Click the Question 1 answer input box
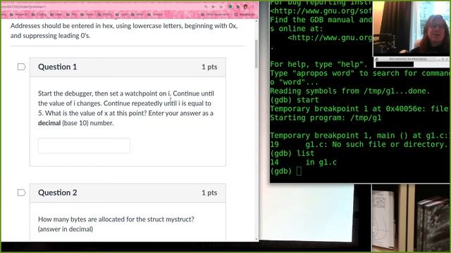The width and height of the screenshot is (451, 253). [84, 145]
